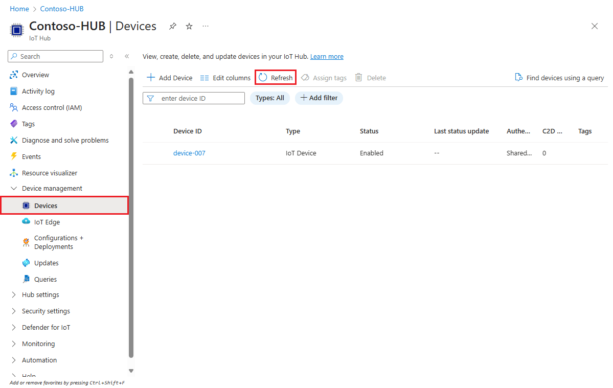This screenshot has width=613, height=388.
Task: Open the ellipsis menu next to Devices
Action: tap(206, 26)
